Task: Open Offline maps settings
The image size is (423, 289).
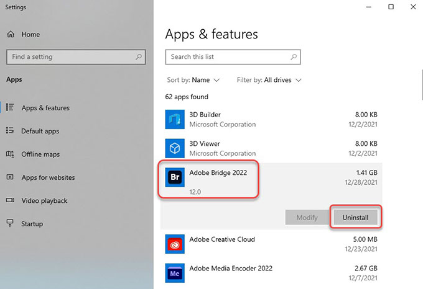Action: [40, 154]
